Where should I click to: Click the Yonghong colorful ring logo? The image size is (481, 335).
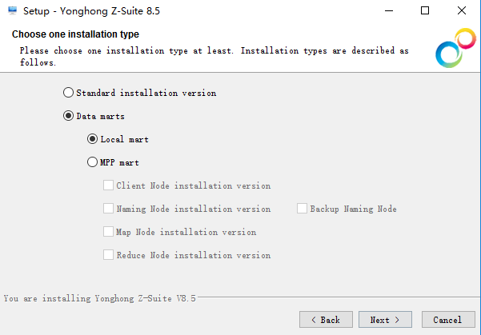pos(455,48)
